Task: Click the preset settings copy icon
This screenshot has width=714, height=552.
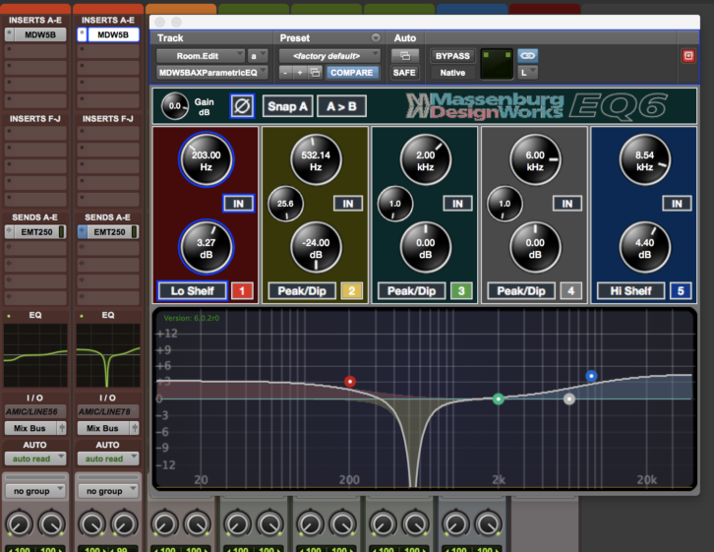Action: (x=315, y=73)
